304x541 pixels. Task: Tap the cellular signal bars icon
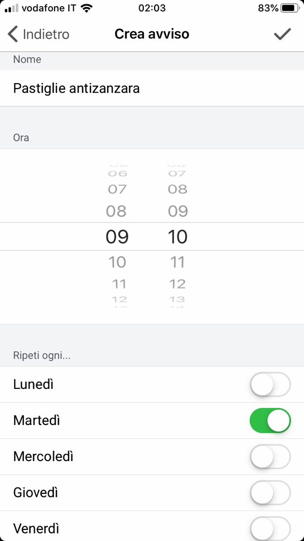11,8
